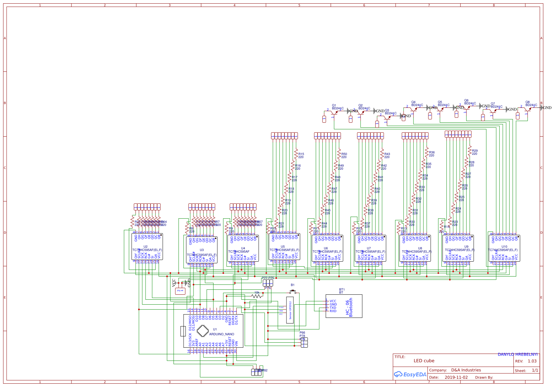Select the HC-06 Bluetooth module BT1
The height and width of the screenshot is (387, 555).
344,305
